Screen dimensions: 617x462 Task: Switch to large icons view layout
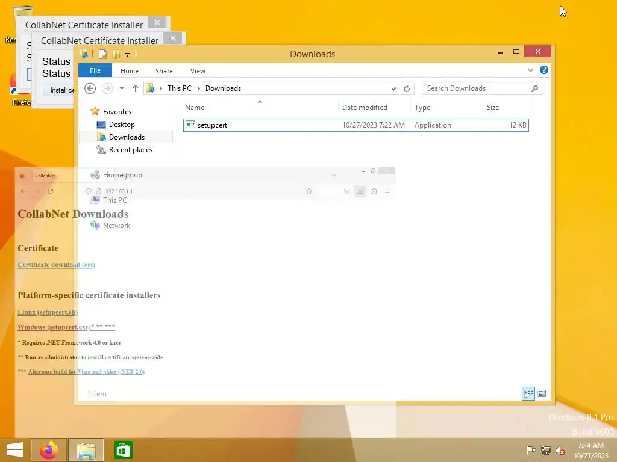pos(542,393)
